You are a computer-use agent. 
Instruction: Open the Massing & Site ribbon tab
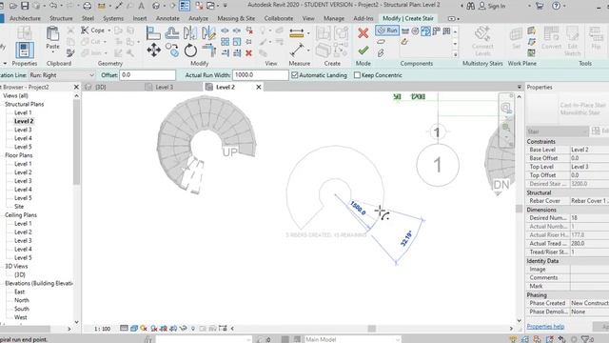[x=236, y=18]
